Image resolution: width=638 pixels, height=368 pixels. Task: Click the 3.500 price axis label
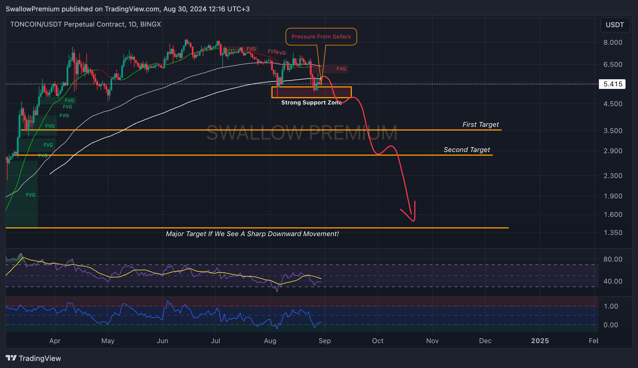pos(613,131)
